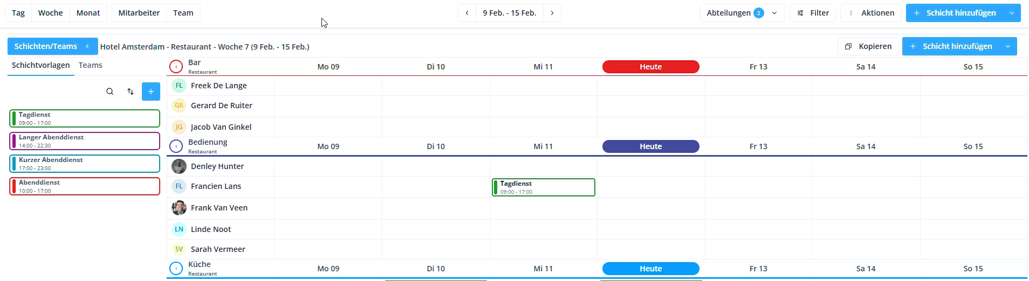This screenshot has width=1029, height=281.
Task: Open top Schicht hinzufügen dropdown arrow
Action: click(x=1012, y=13)
